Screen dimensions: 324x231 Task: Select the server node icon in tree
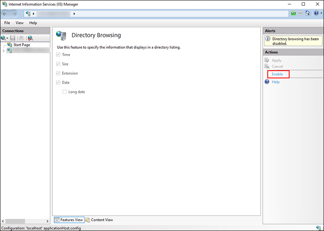[9, 50]
